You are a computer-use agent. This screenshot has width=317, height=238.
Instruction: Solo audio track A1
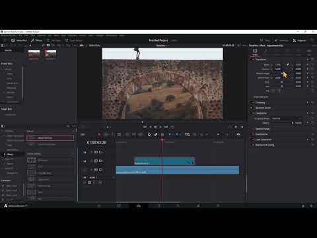click(94, 182)
